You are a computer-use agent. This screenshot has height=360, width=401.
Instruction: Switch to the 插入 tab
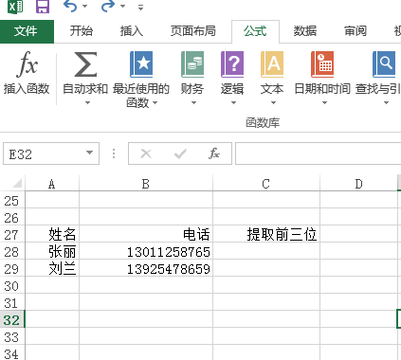pyautogui.click(x=132, y=31)
